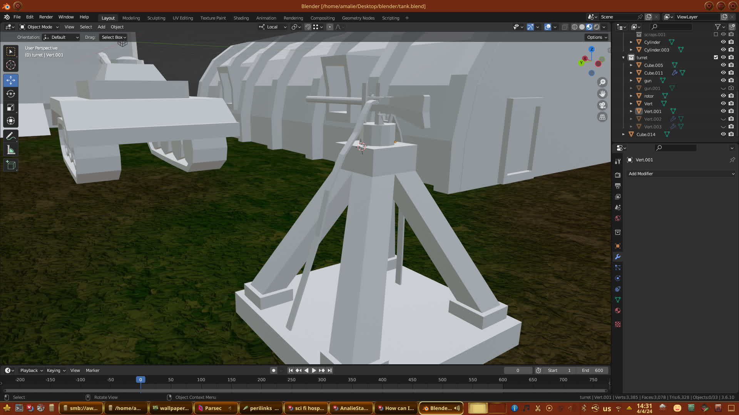The height and width of the screenshot is (415, 739).
Task: Expand the Add Modifier dropdown
Action: (x=681, y=174)
